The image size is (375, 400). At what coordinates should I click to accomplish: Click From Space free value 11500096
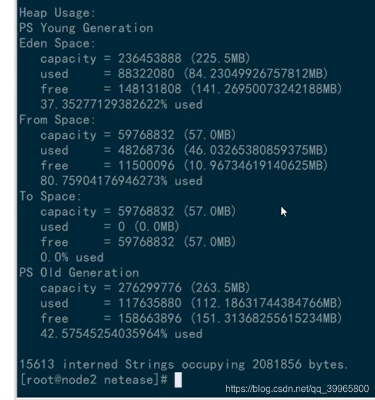click(146, 165)
